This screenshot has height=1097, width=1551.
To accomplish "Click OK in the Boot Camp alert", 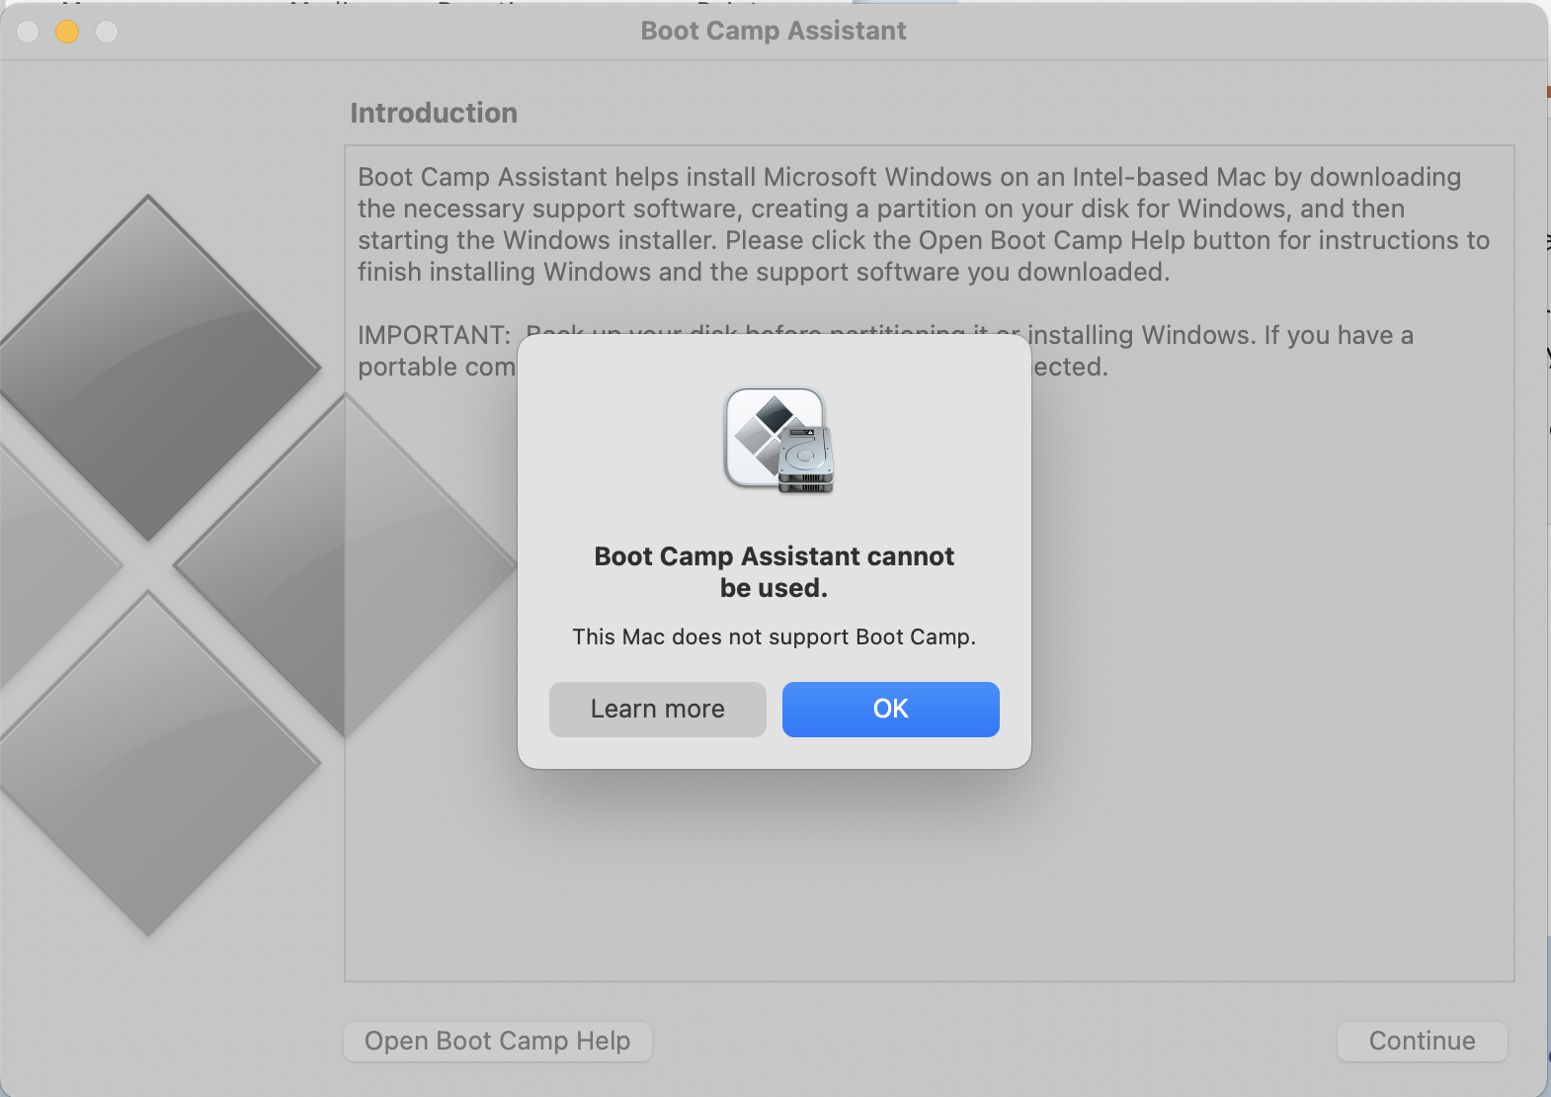I will pos(890,709).
